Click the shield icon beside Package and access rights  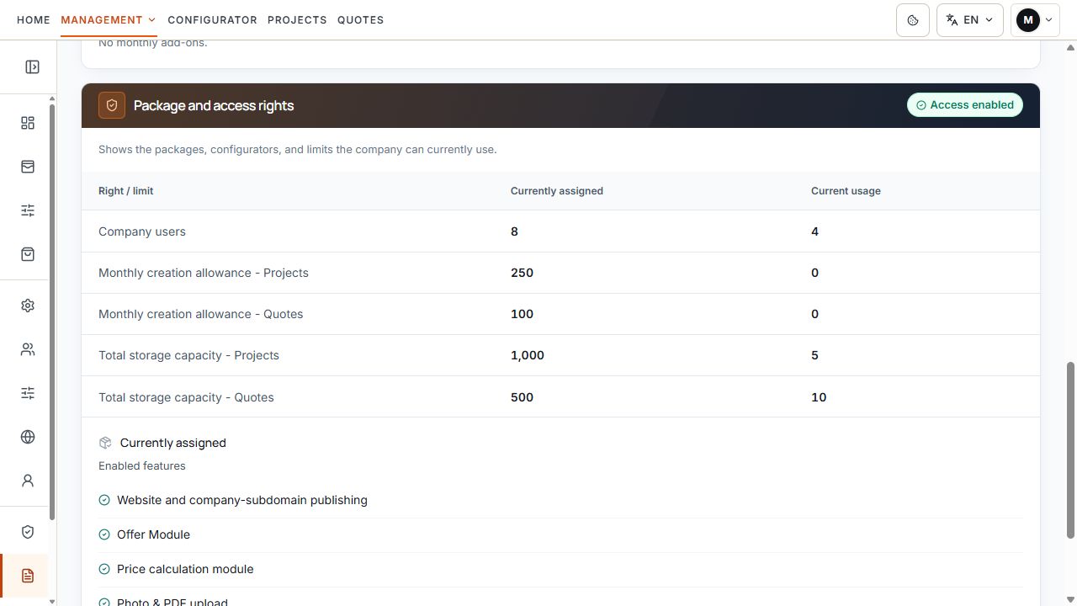point(112,105)
